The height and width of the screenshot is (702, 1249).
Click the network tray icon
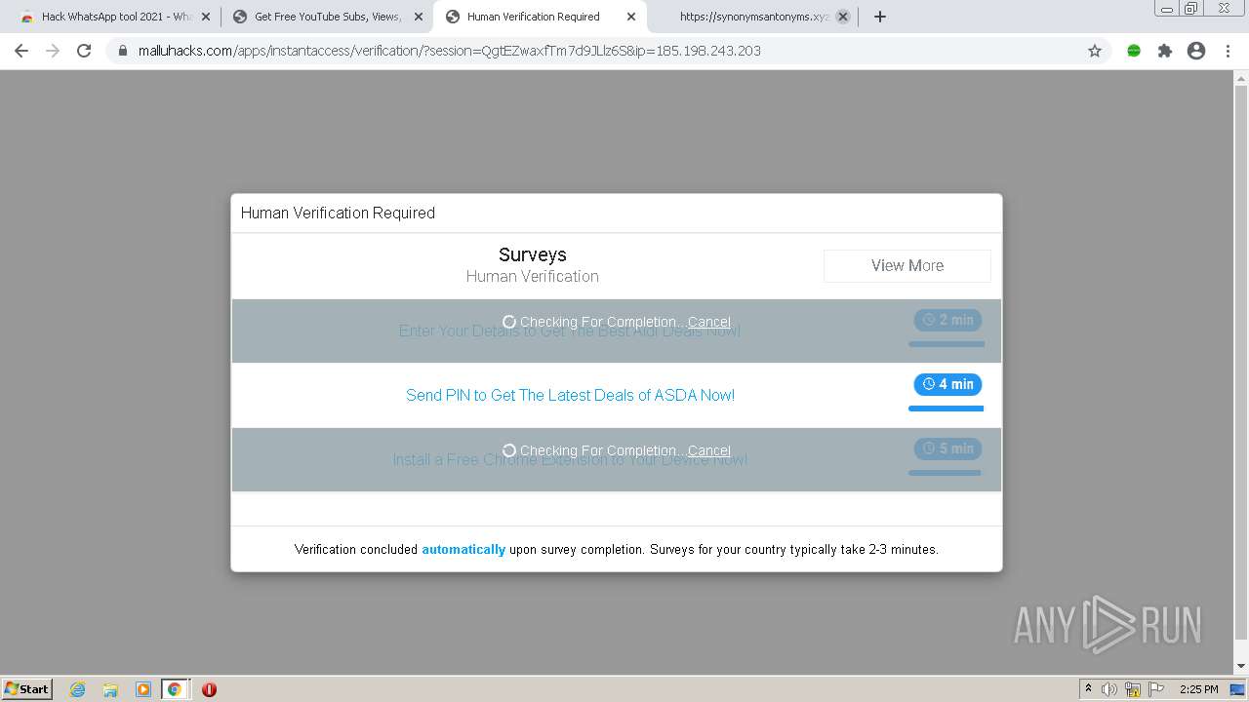[x=1133, y=689]
